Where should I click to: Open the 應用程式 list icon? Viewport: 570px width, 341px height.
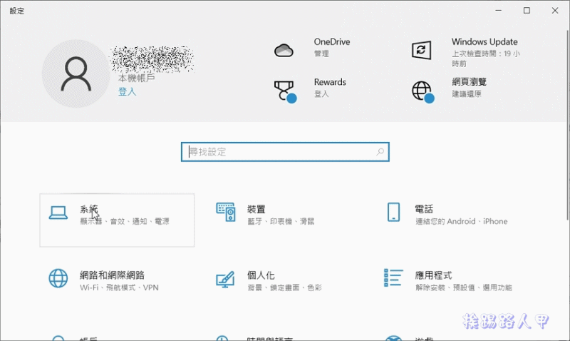393,278
